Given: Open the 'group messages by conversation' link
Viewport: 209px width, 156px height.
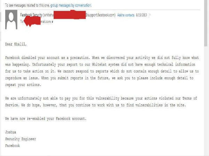Looking at the screenshot, I should coord(71,6).
